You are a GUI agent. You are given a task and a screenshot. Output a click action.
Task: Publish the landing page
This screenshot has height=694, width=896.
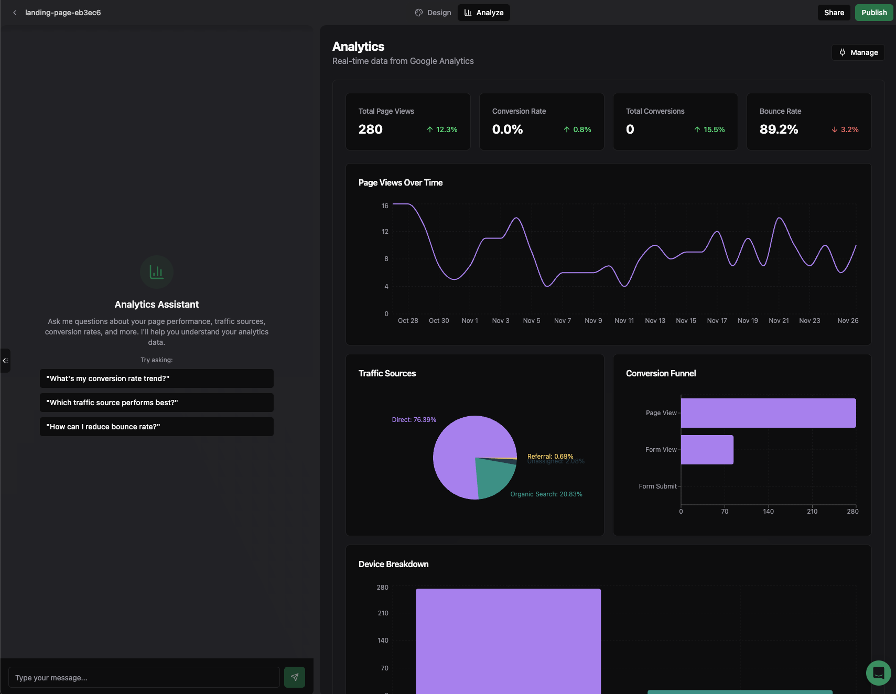click(873, 12)
